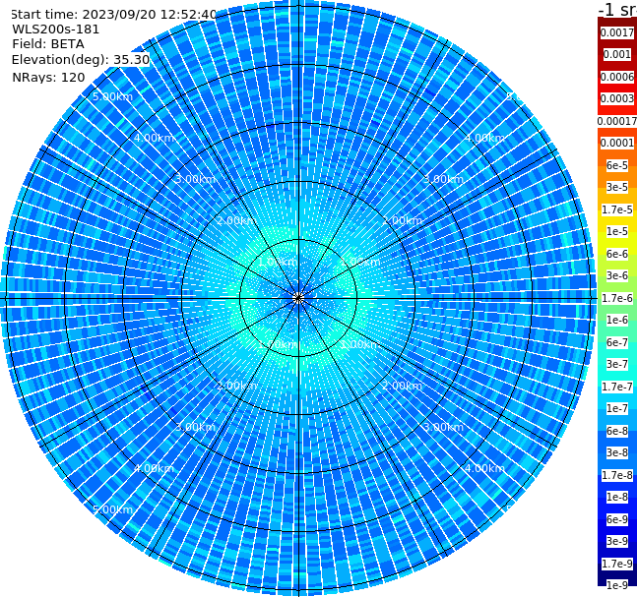Click the dark red top band of the colorbar

tap(617, 22)
